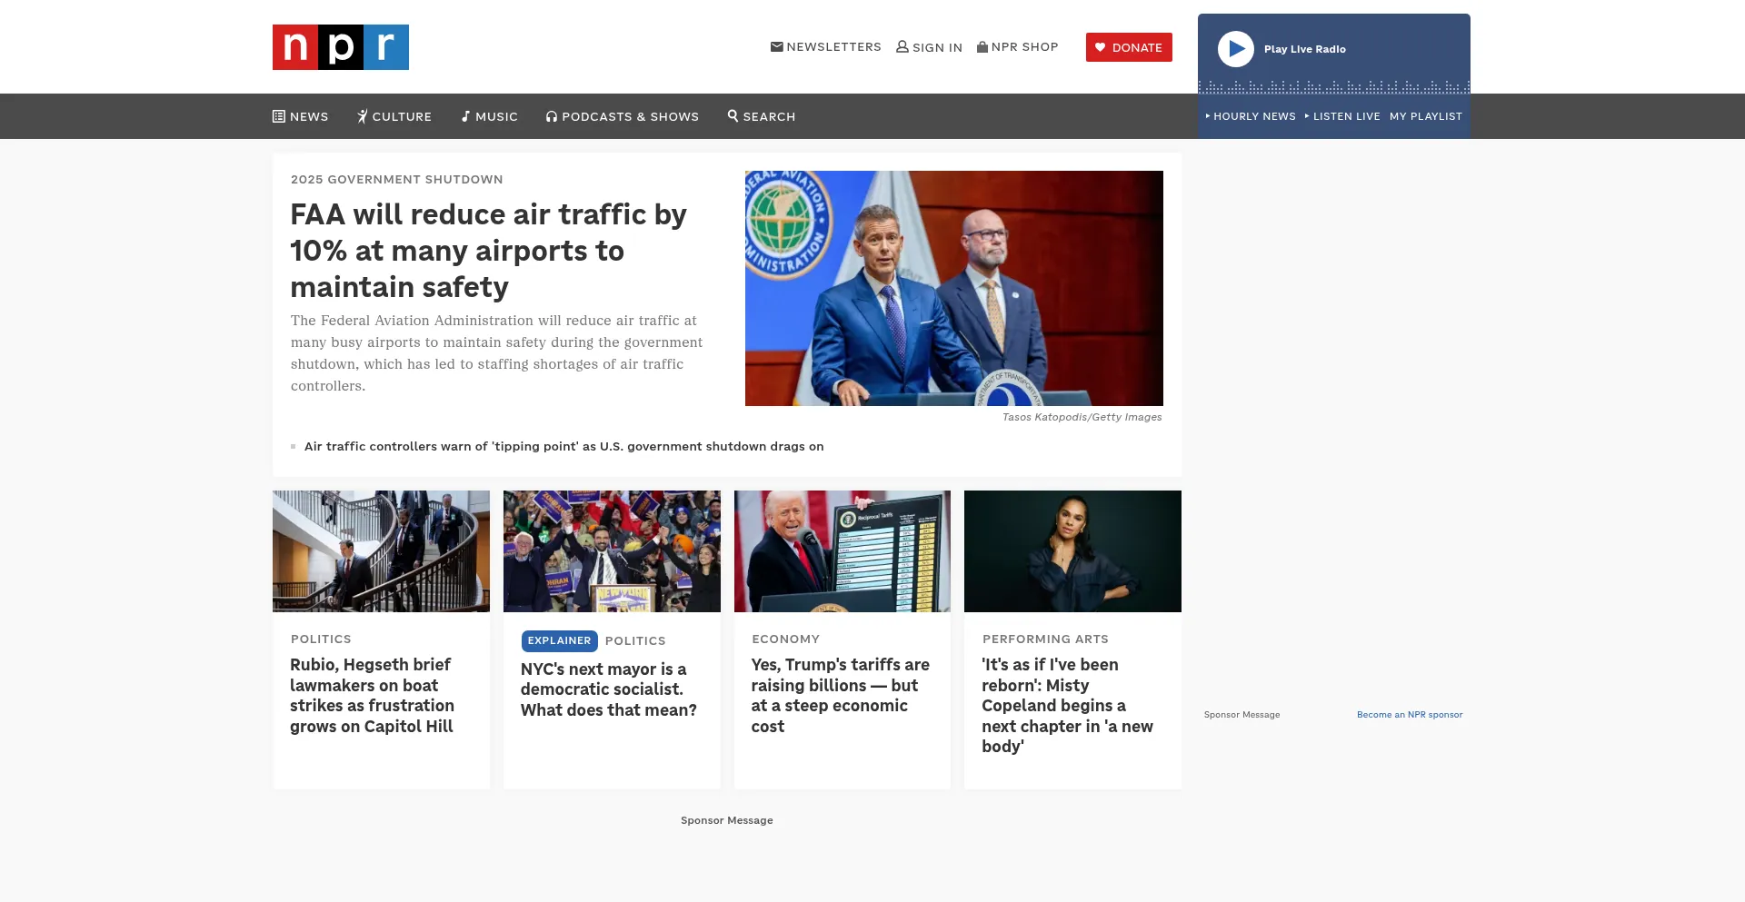The height and width of the screenshot is (902, 1745).
Task: Click the FAA press conference photo
Action: (x=953, y=288)
